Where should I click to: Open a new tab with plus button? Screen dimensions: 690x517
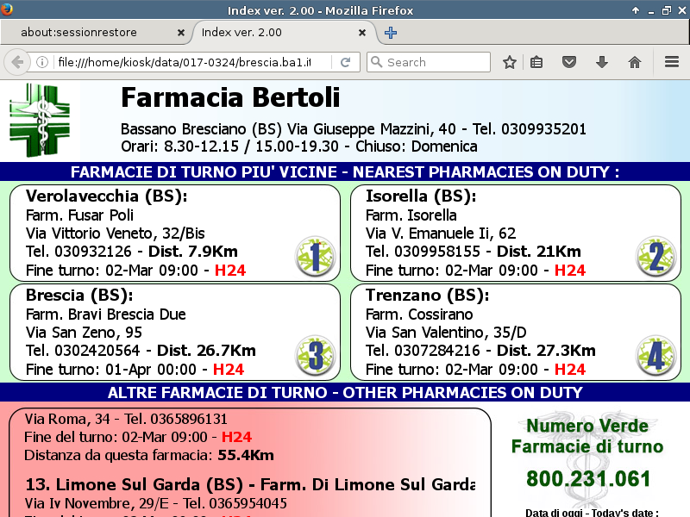coord(391,33)
